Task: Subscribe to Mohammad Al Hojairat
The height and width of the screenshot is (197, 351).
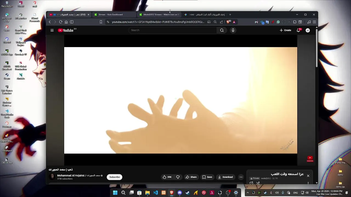Action: click(114, 177)
